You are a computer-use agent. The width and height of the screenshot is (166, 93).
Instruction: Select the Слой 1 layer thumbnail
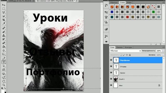pos(116,79)
